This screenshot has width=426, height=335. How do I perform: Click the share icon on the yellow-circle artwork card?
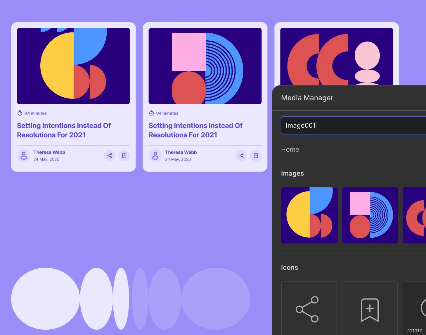(110, 156)
